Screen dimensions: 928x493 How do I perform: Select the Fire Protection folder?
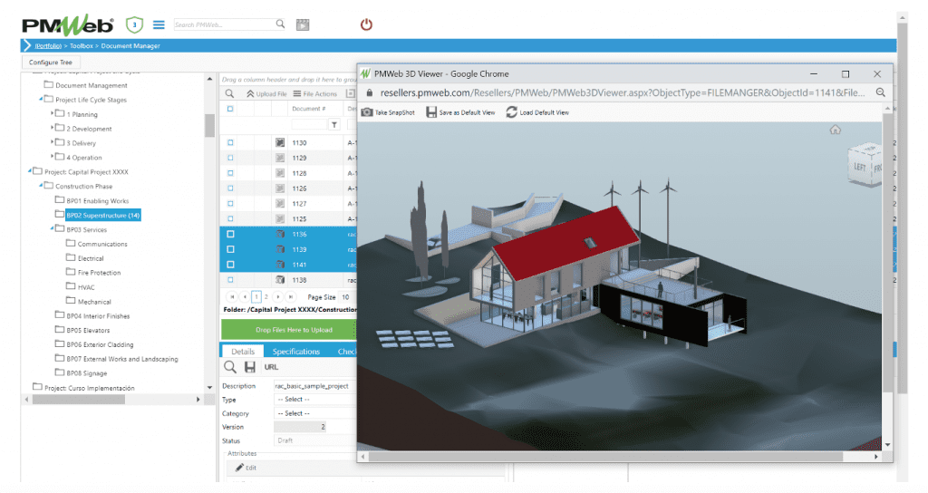pyautogui.click(x=99, y=273)
